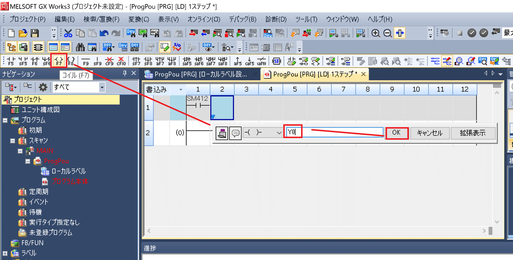The image size is (513, 260).
Task: Confirm coil input with OK button
Action: click(396, 133)
